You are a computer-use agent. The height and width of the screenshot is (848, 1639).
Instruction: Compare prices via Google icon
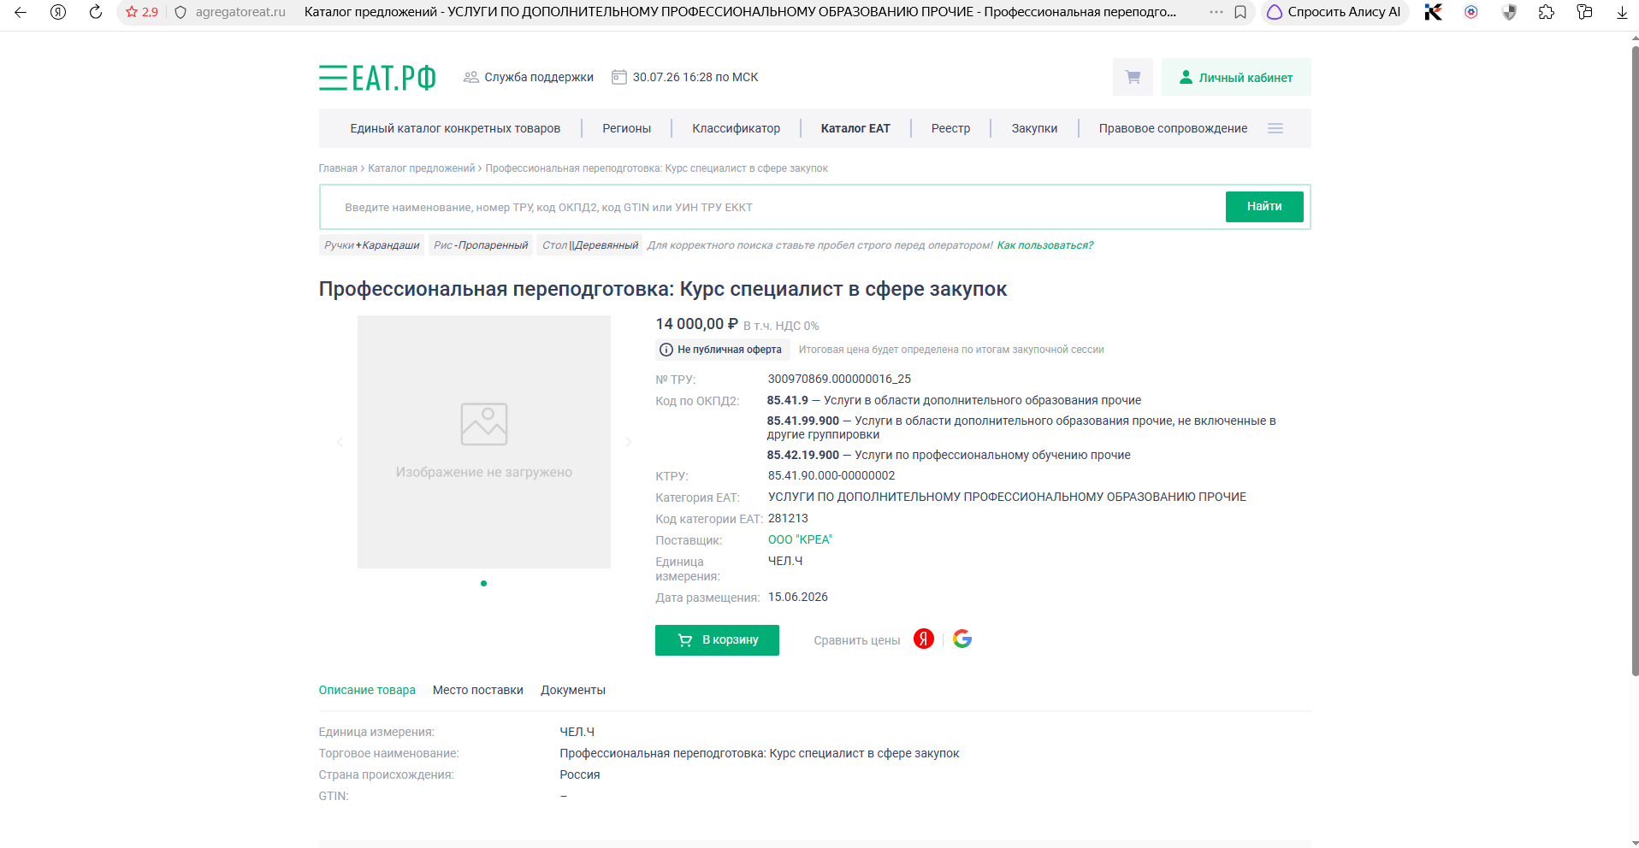click(962, 639)
